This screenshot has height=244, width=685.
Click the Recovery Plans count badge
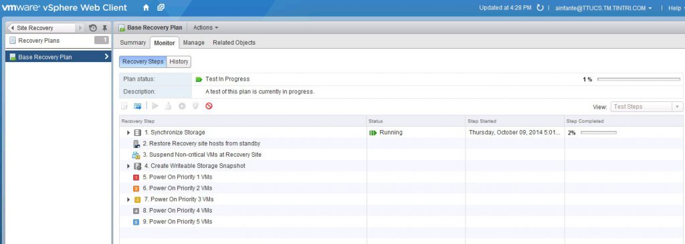click(102, 41)
